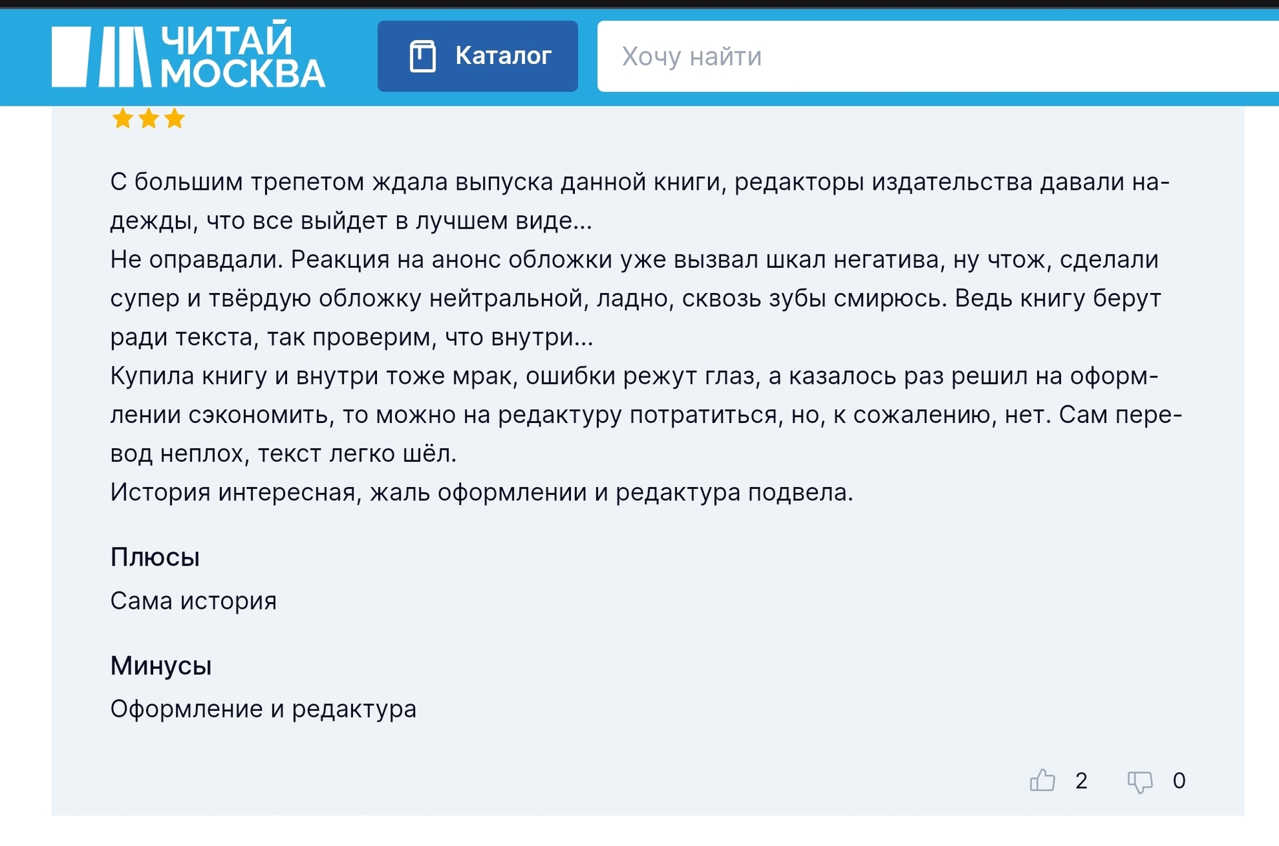The width and height of the screenshot is (1279, 846).
Task: Like the review with thumbs up icon
Action: coord(1043,780)
